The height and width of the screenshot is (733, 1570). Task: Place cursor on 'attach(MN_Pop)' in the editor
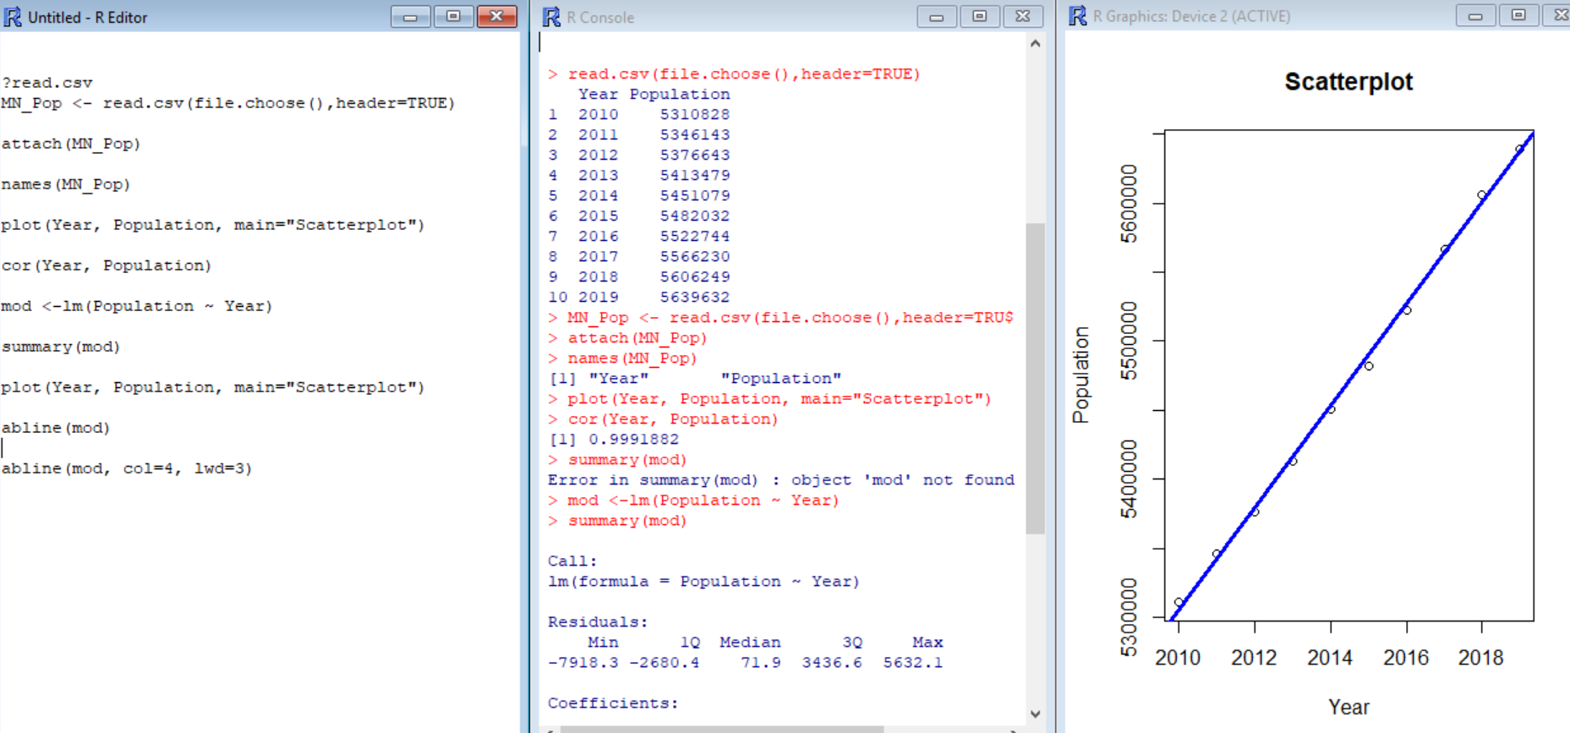tap(71, 144)
